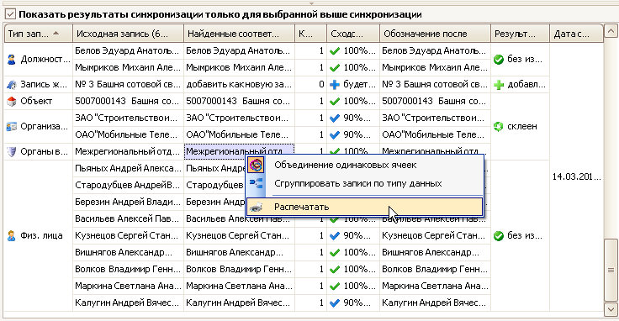The width and height of the screenshot is (619, 321).
Task: Click green check icon in Маркина Светлана row
Action: point(335,286)
